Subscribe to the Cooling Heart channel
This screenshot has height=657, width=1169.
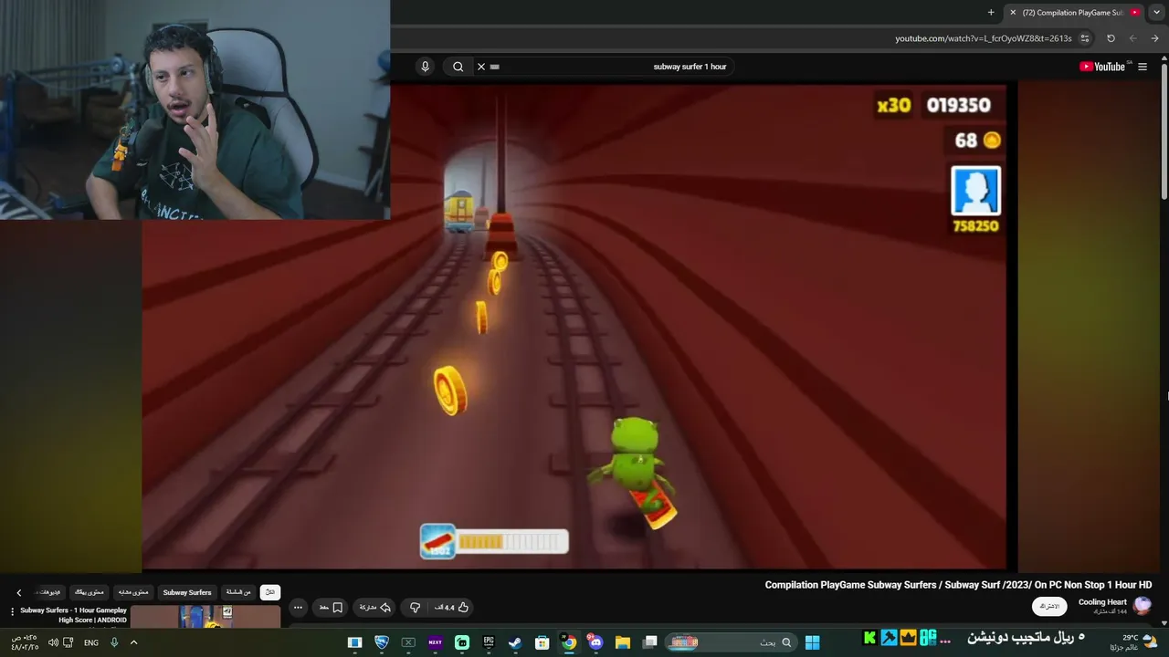pyautogui.click(x=1049, y=606)
